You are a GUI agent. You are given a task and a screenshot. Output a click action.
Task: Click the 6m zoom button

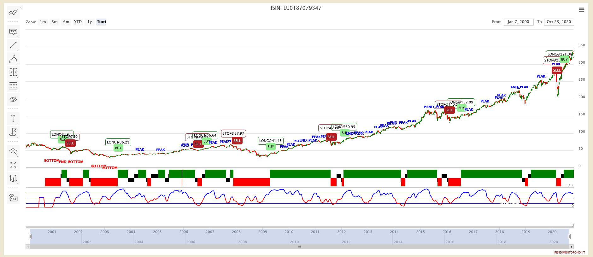point(66,22)
